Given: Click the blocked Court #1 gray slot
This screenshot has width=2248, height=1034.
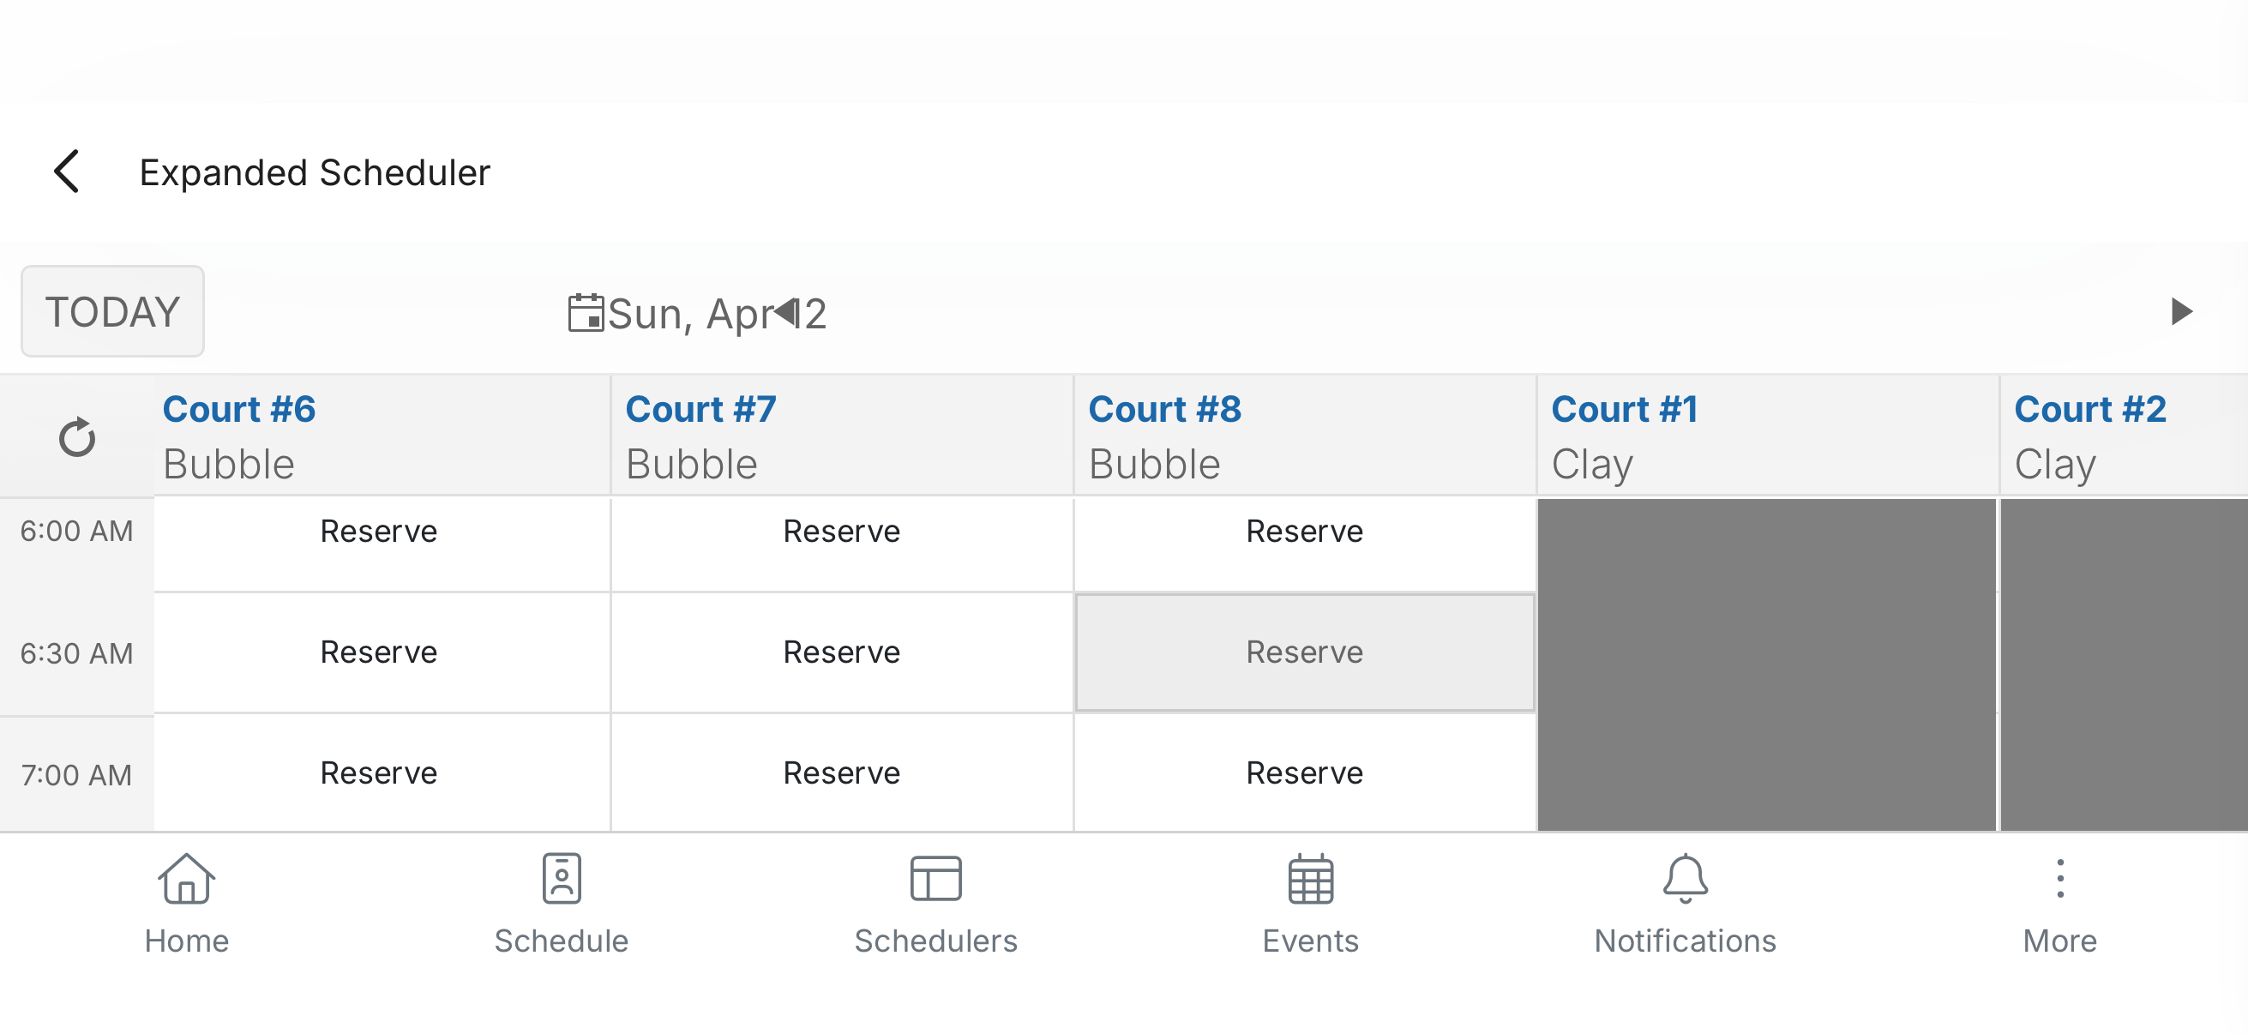Looking at the screenshot, I should click(x=1765, y=663).
